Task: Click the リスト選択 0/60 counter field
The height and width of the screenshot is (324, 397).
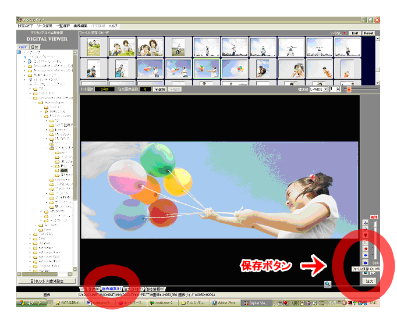Action: pos(105,89)
